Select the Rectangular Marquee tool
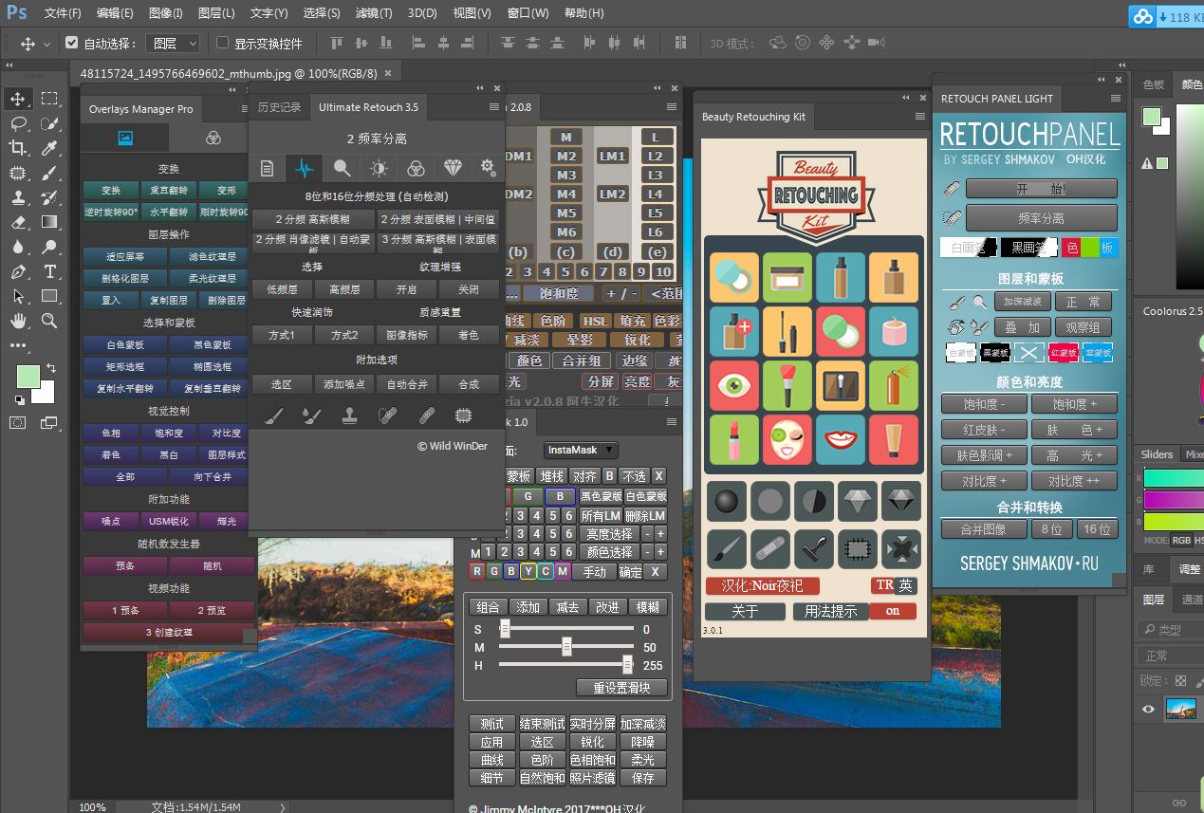Image resolution: width=1204 pixels, height=813 pixels. 49,99
